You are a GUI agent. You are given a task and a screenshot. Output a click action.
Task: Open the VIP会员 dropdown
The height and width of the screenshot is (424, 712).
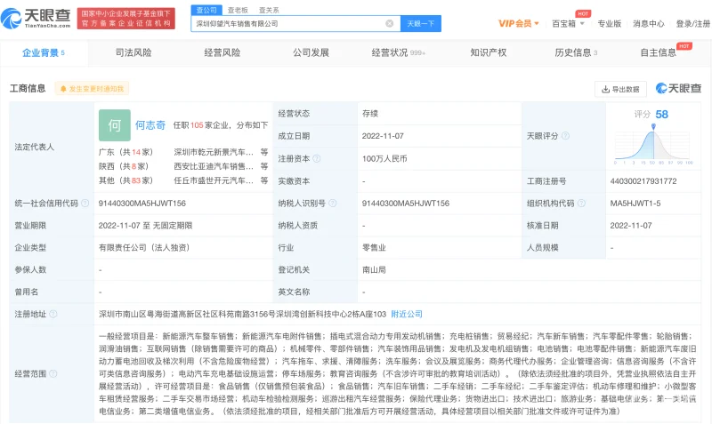tap(519, 24)
